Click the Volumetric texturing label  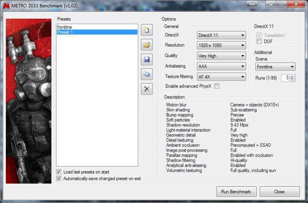pyautogui.click(x=184, y=170)
